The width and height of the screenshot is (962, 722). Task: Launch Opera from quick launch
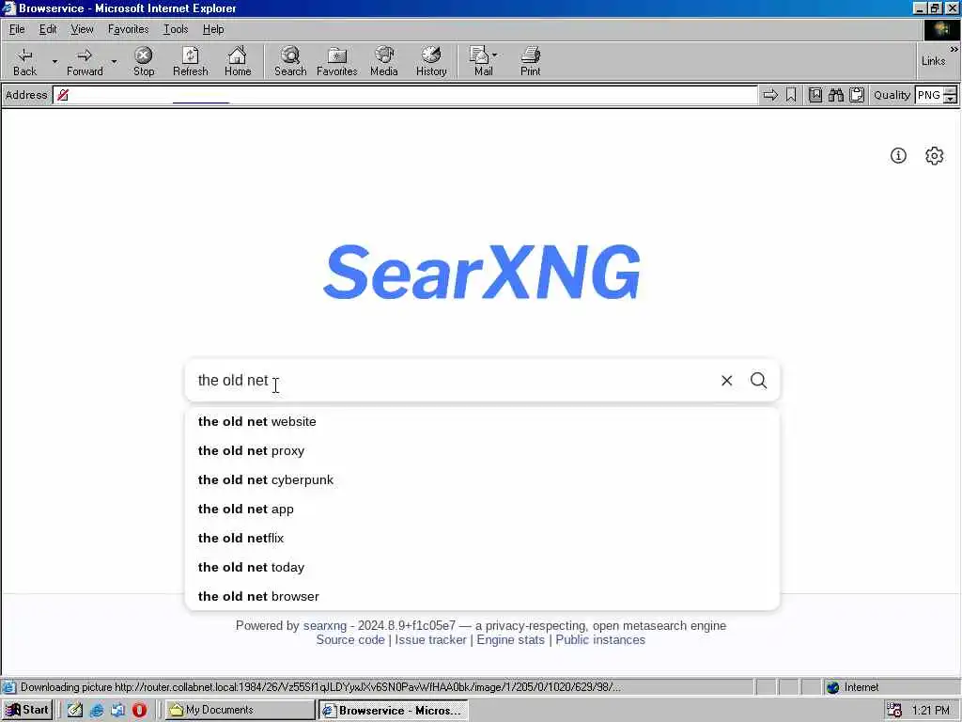[x=139, y=710]
